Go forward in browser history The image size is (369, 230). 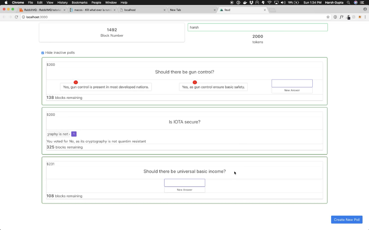[x=10, y=17]
